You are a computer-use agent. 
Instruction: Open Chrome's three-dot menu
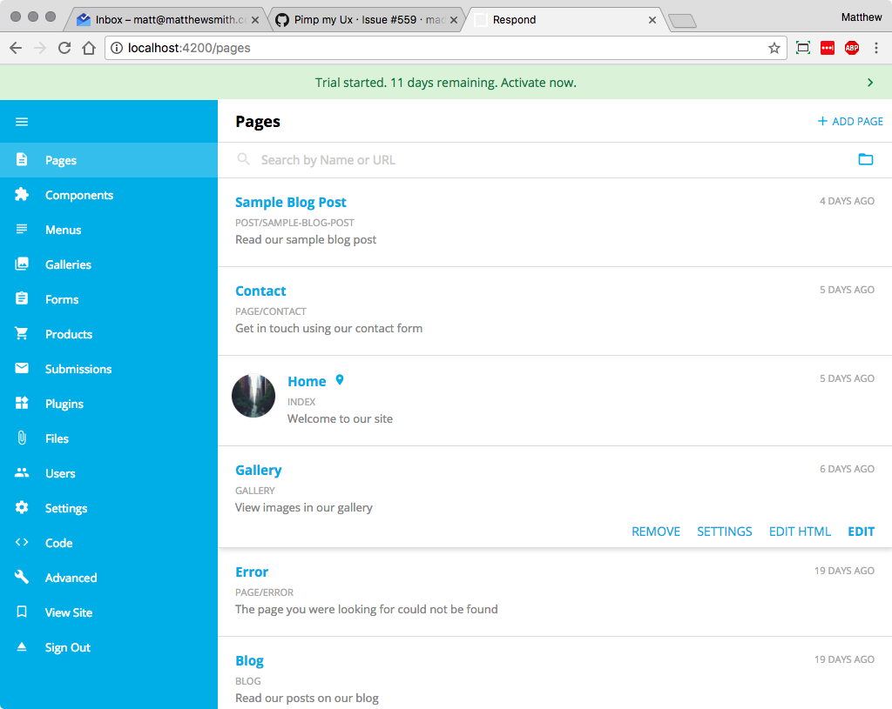pos(876,49)
